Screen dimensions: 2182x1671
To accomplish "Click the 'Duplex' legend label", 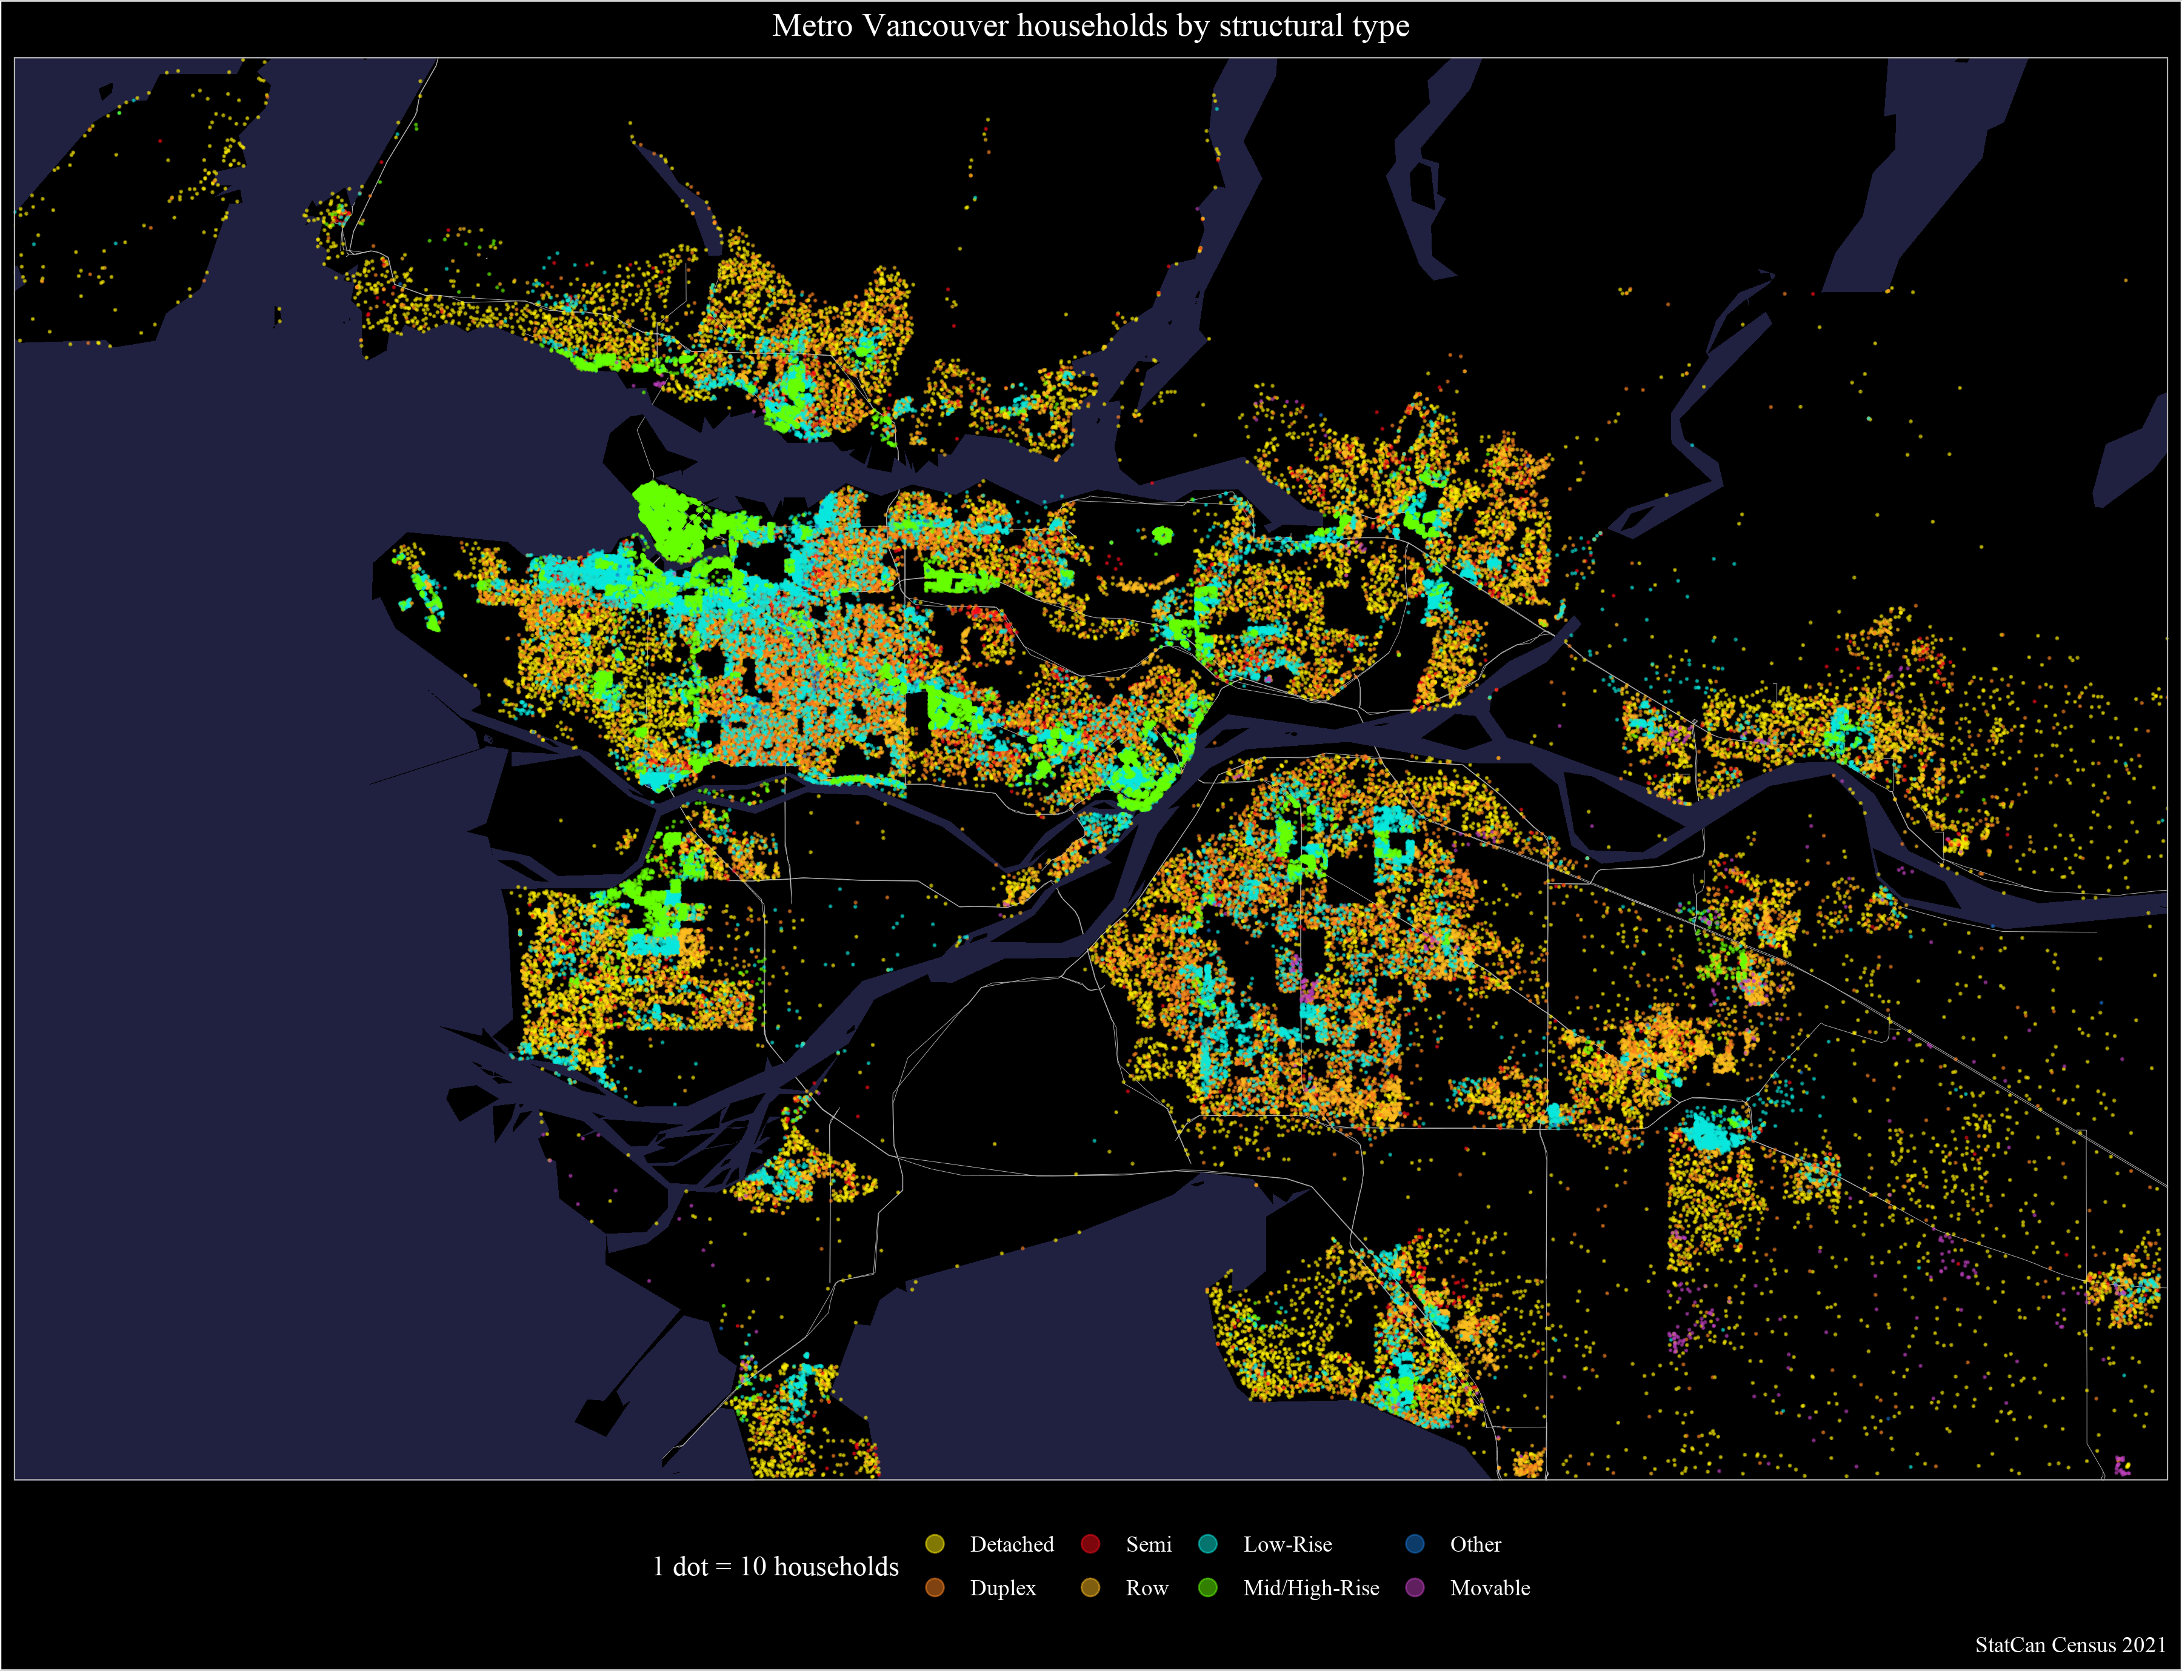I will [x=1003, y=1589].
